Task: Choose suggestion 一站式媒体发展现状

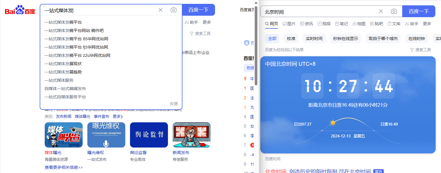Action: point(63,64)
